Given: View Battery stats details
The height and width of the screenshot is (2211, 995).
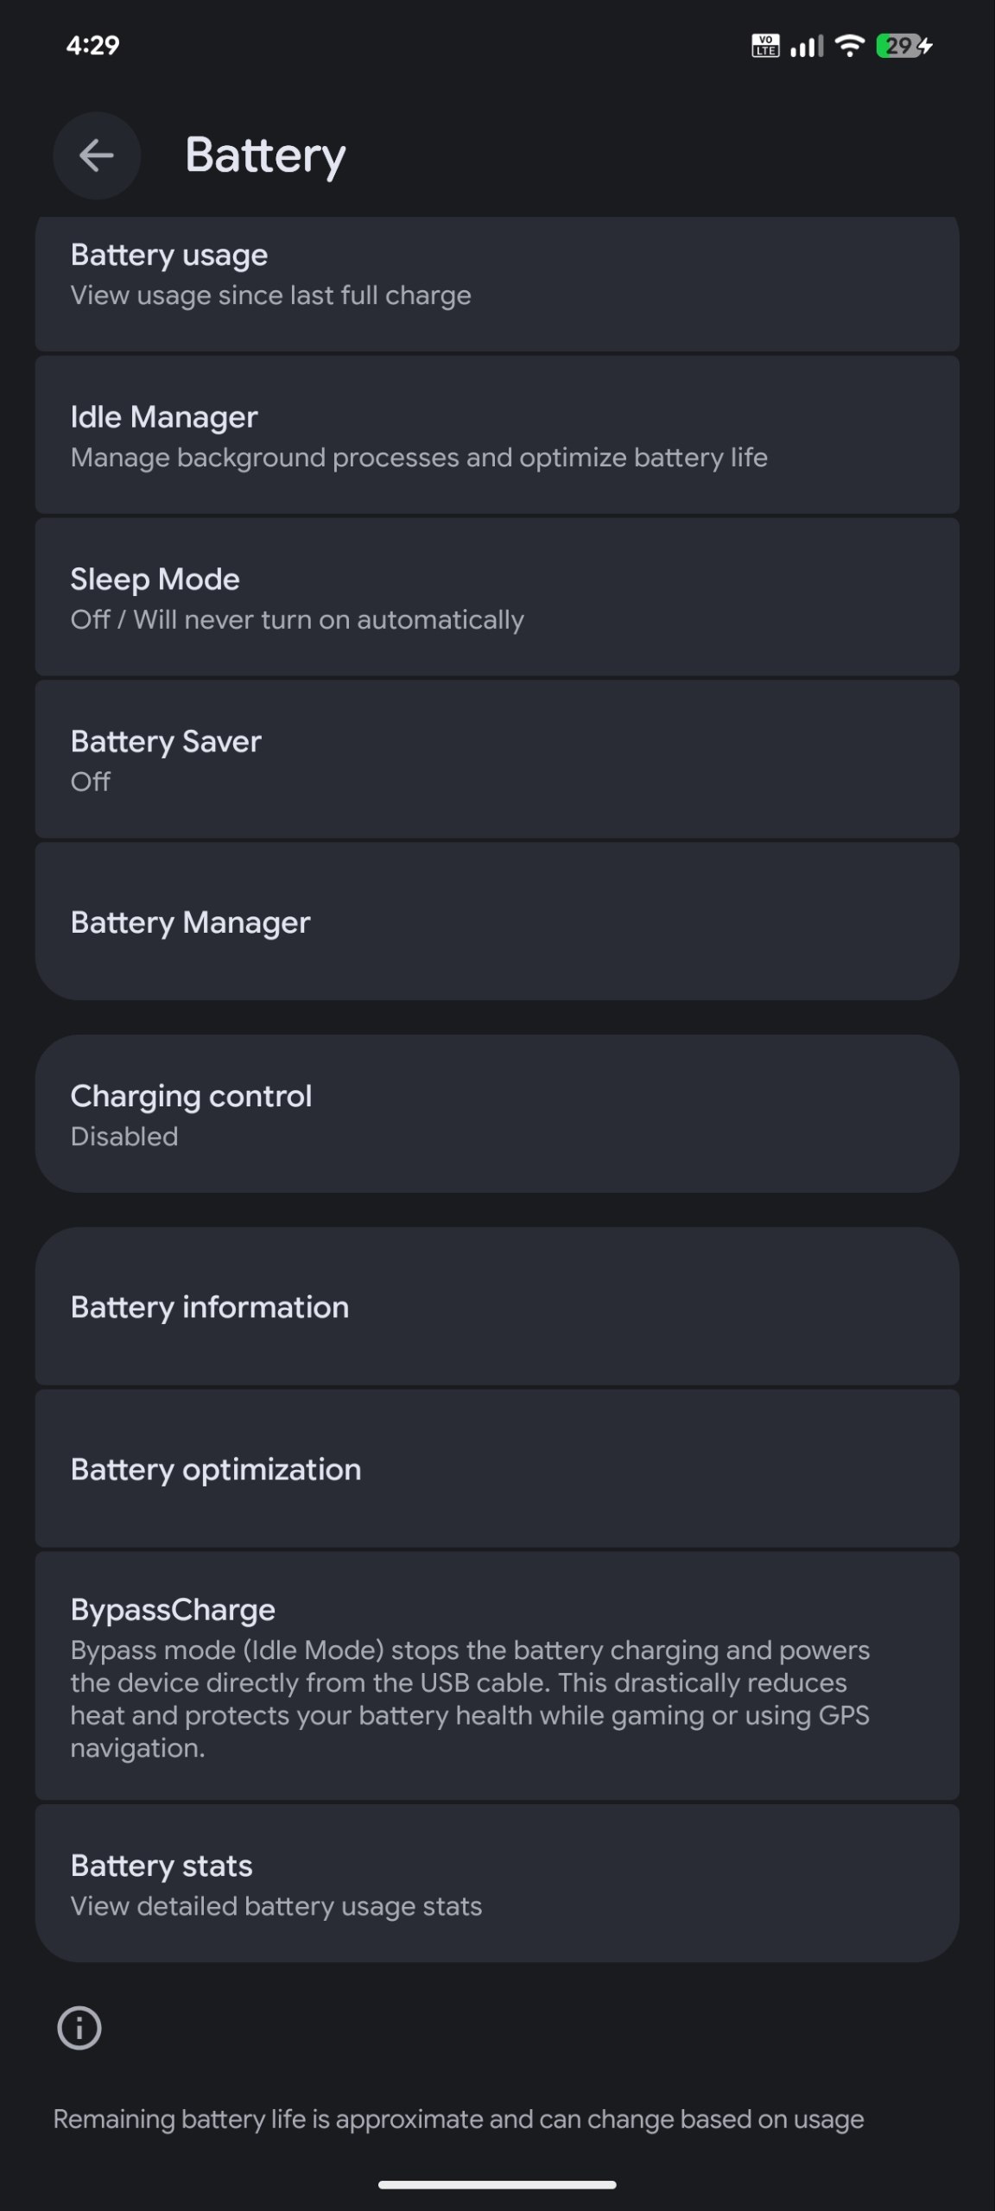Looking at the screenshot, I should coord(497,1884).
